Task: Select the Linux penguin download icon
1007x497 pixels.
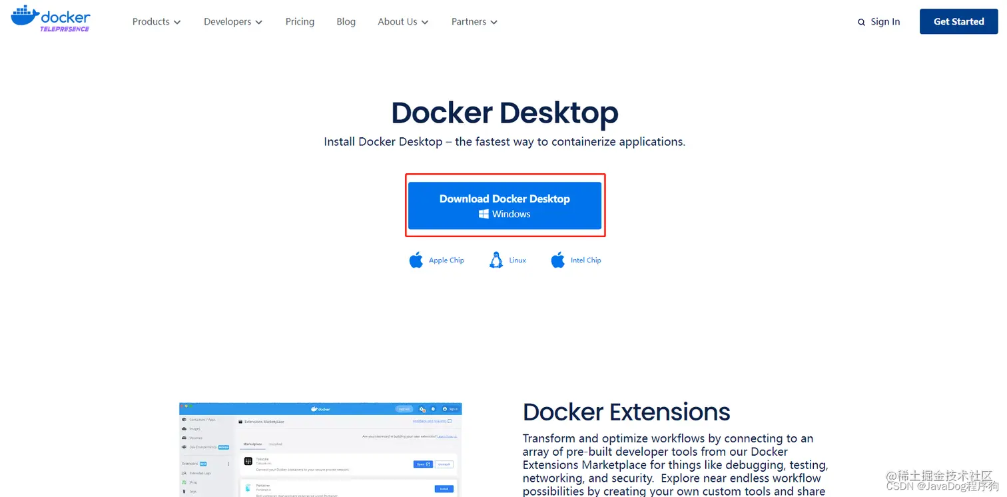Action: 496,260
